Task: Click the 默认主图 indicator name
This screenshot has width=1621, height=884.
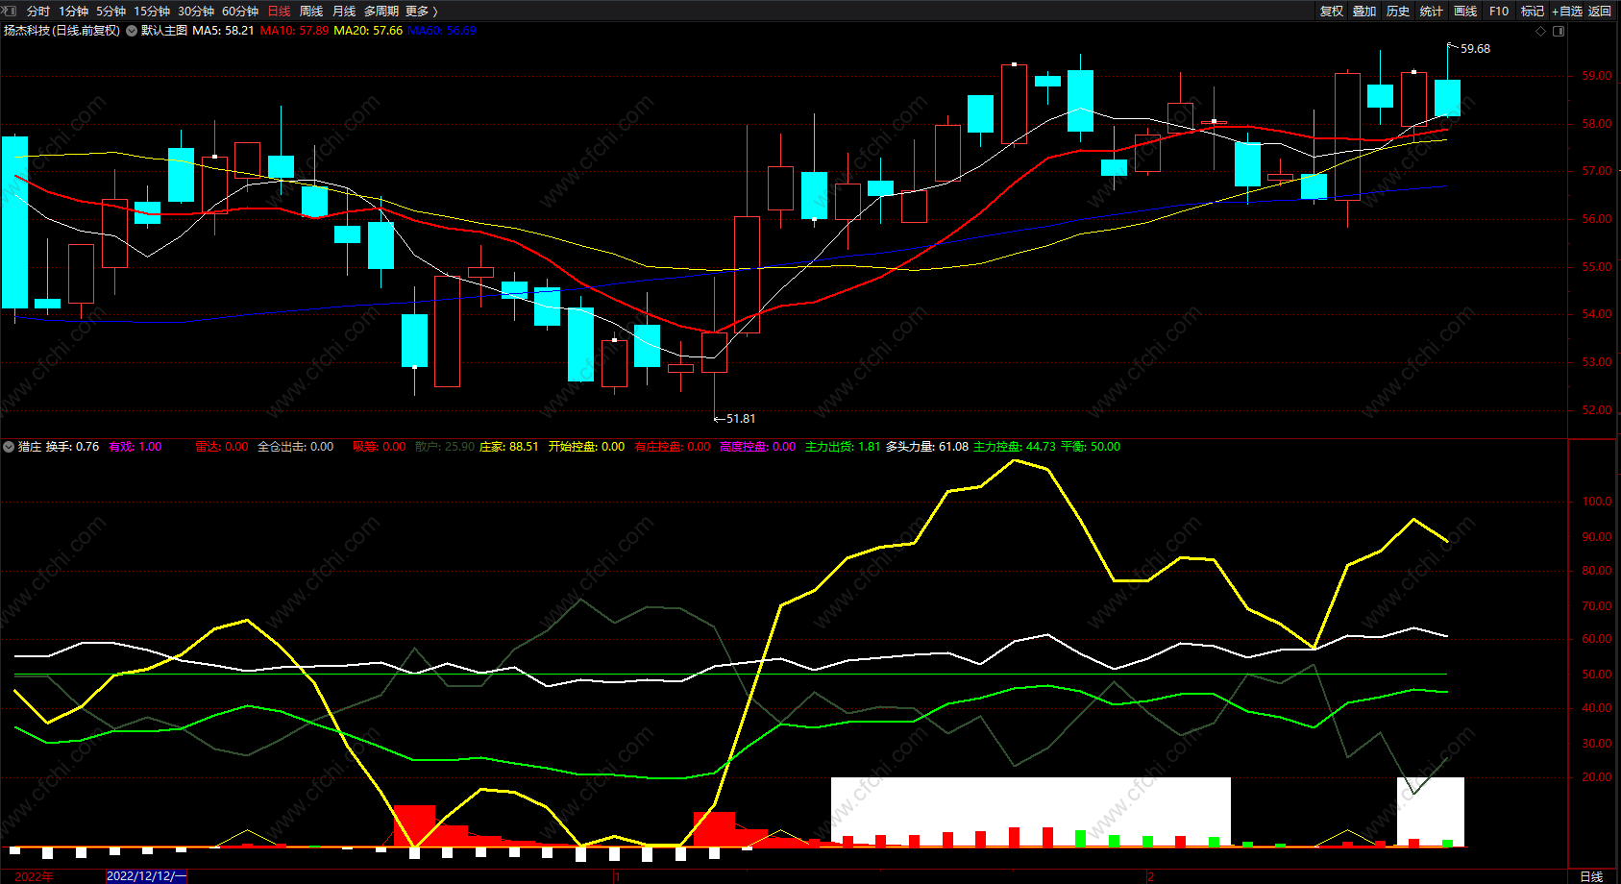Action: (164, 31)
